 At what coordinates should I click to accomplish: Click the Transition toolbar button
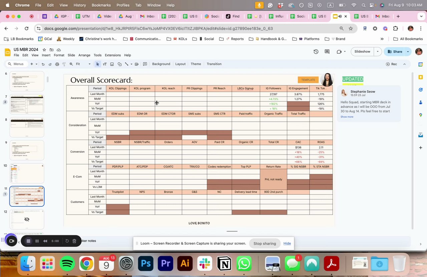click(214, 64)
